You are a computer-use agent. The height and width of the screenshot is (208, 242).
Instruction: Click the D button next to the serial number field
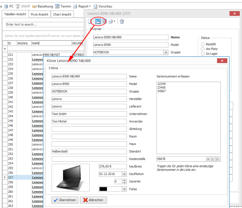pos(217,159)
